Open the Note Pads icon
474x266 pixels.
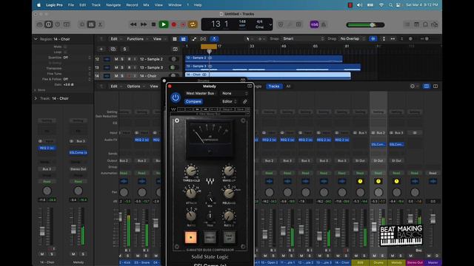click(416, 24)
